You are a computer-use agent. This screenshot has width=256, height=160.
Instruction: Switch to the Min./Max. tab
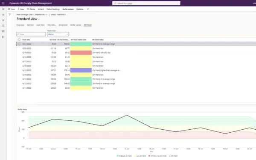click(x=52, y=25)
